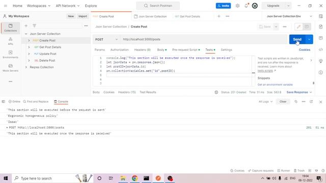The height and width of the screenshot is (183, 326).
Task: Switch to Params tab
Action: tap(100, 50)
